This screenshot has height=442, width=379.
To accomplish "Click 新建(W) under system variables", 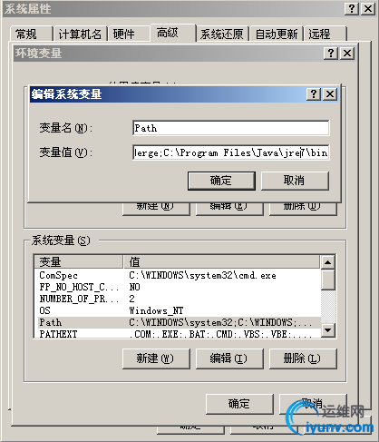I will (156, 359).
